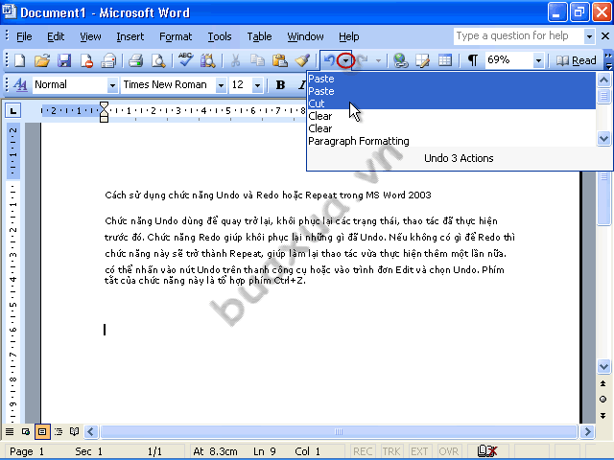The image size is (614, 460).
Task: Open the help question dropdown arrow
Action: tap(589, 36)
